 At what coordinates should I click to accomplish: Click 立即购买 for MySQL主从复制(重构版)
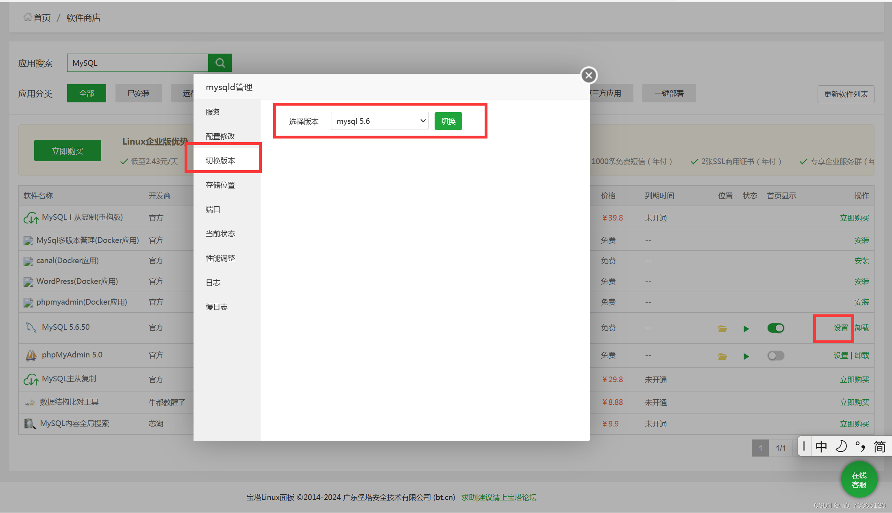tap(855, 218)
